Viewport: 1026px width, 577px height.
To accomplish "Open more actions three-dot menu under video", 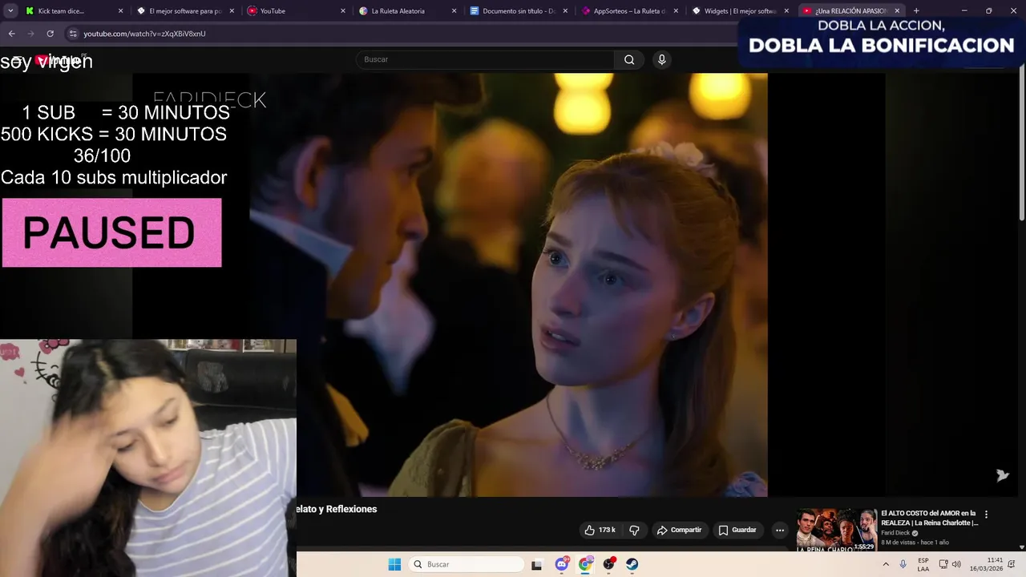I will [779, 530].
